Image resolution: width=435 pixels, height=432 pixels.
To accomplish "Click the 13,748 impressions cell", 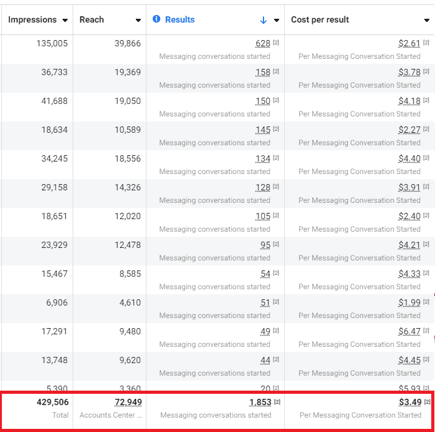I will click(x=54, y=361).
